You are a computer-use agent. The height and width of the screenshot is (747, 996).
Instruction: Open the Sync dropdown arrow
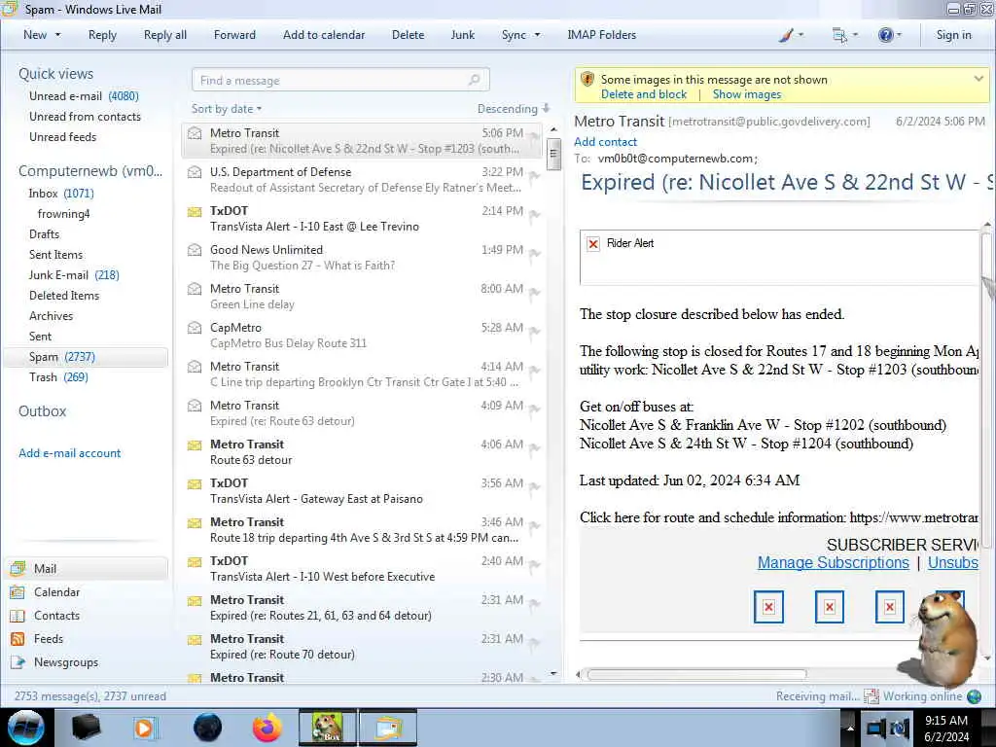coord(537,35)
